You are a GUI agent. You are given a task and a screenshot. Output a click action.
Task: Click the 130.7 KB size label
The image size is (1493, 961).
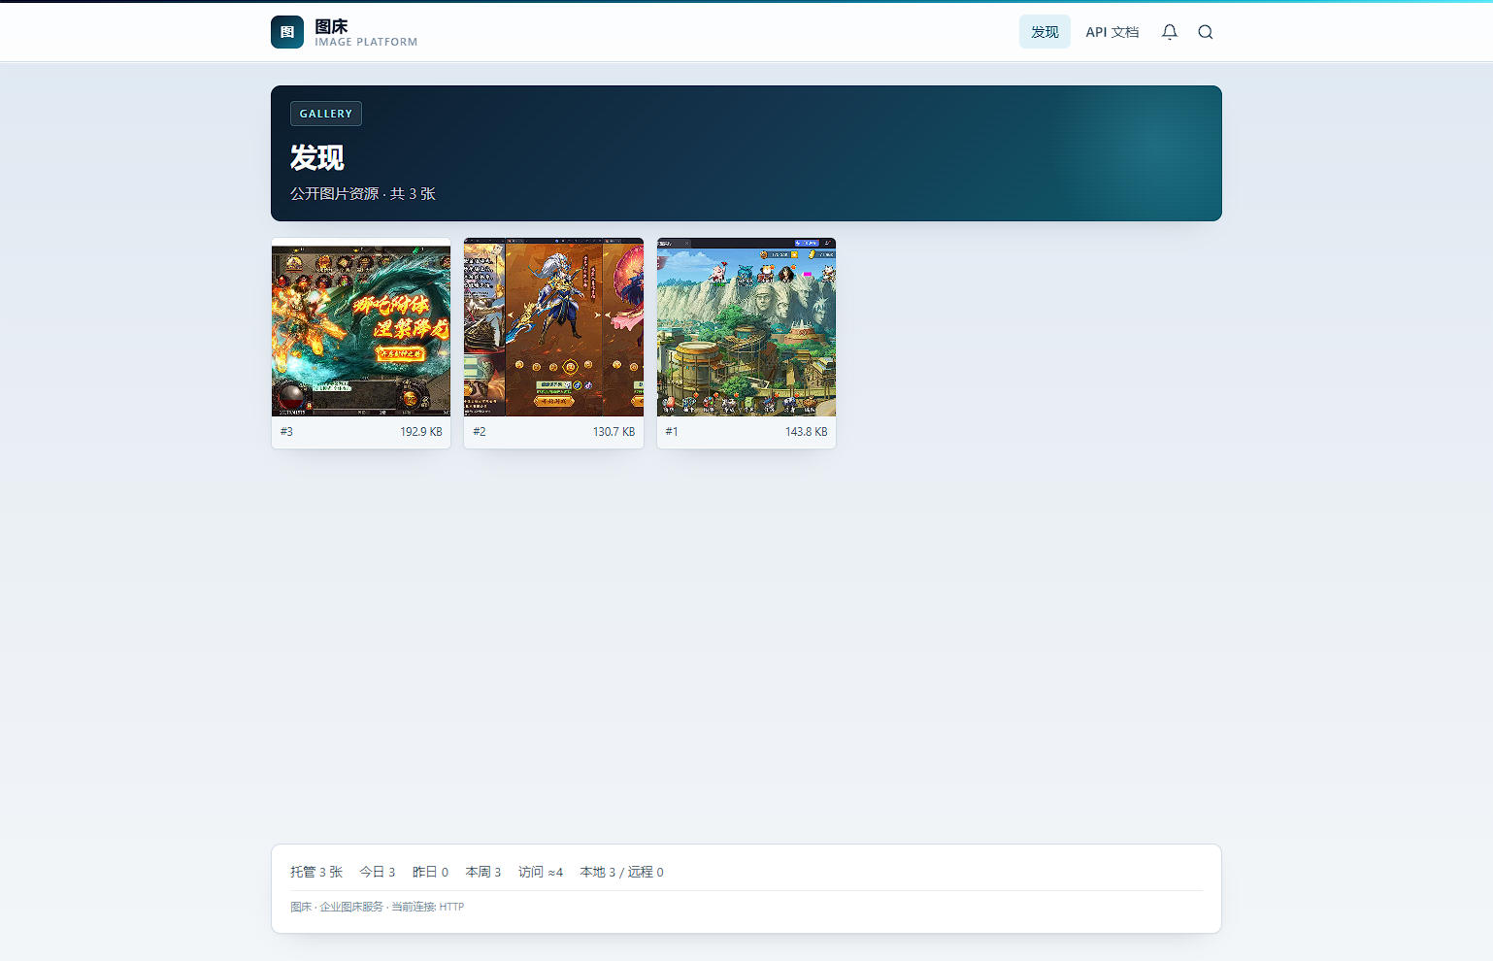(614, 432)
